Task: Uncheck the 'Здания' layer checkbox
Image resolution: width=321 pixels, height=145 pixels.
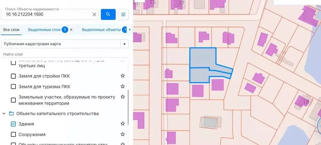Action: 13,124
